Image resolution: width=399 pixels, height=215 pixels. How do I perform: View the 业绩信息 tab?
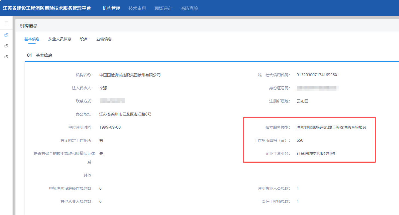[104, 39]
